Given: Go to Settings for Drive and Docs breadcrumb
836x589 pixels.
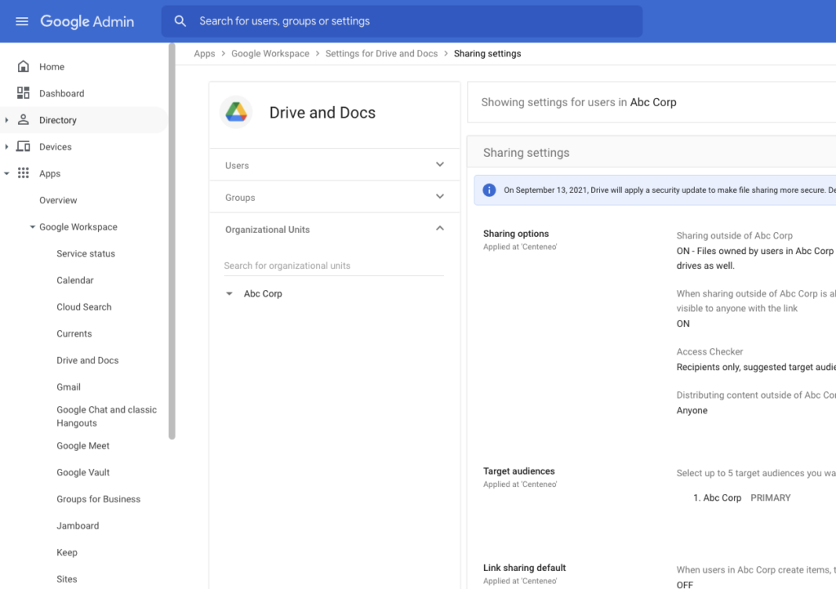Looking at the screenshot, I should pyautogui.click(x=382, y=53).
